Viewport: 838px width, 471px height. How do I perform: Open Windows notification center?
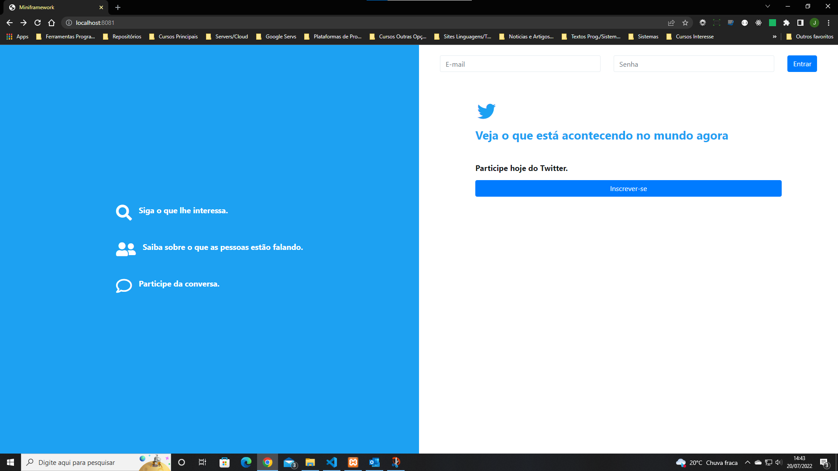pyautogui.click(x=824, y=463)
